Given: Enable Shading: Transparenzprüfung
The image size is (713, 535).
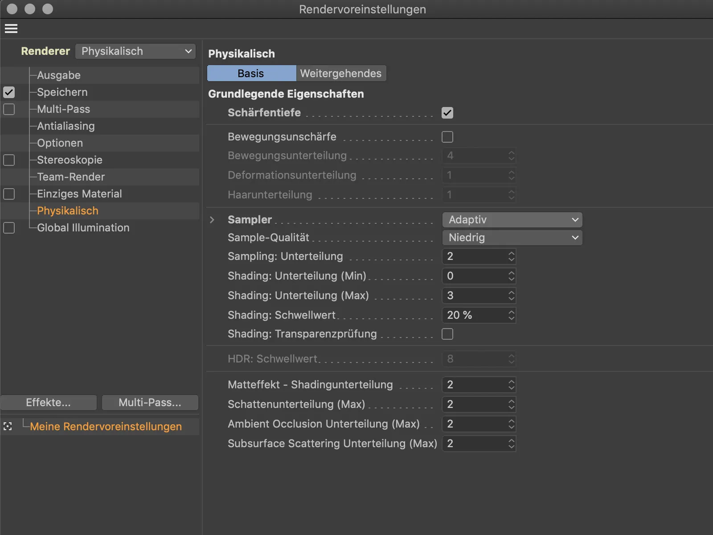Looking at the screenshot, I should [x=447, y=333].
